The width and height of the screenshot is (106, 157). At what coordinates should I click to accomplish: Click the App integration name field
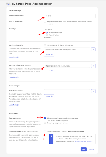(x=70, y=16)
